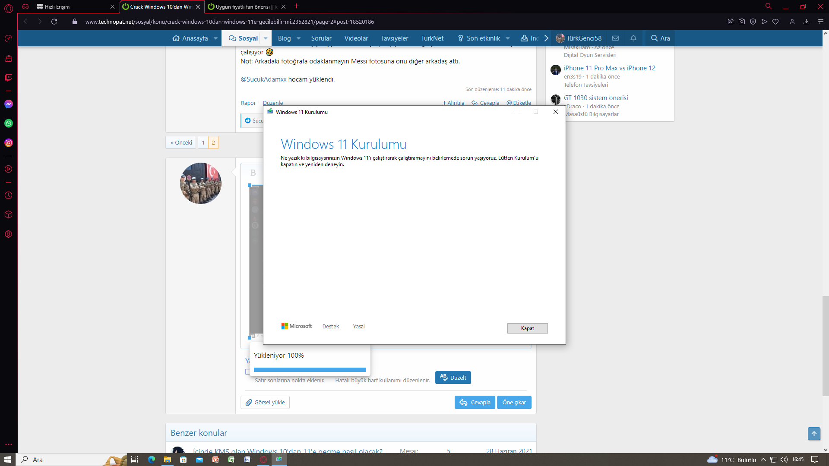Open forum inbox envelope icon
The height and width of the screenshot is (466, 829).
pos(615,38)
